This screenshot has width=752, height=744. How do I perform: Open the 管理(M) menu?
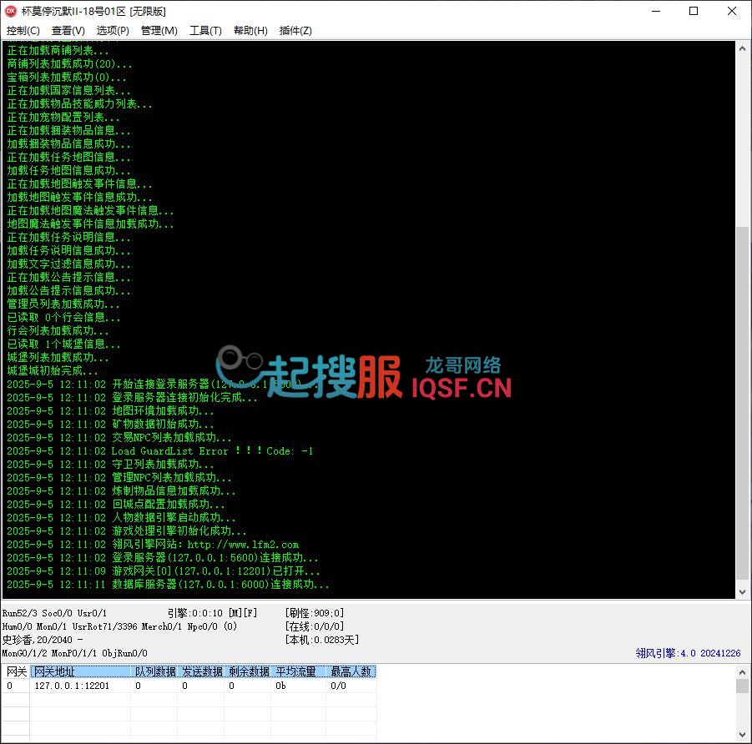pyautogui.click(x=159, y=31)
